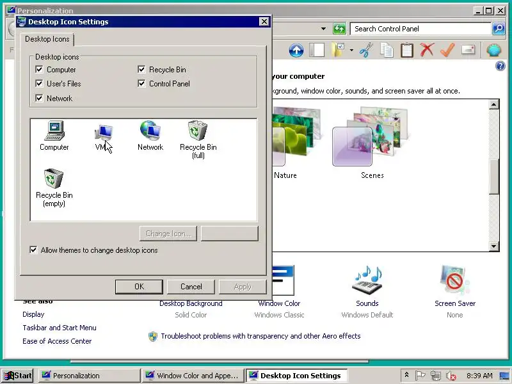Image resolution: width=512 pixels, height=384 pixels.
Task: Click the muted volume tray icon
Action: coord(451,376)
